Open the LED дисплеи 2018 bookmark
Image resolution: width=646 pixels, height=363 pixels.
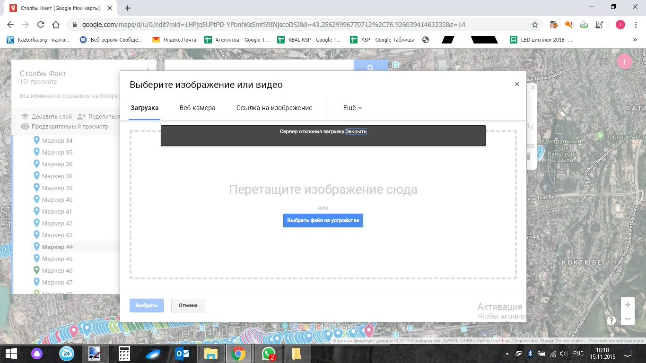(541, 40)
